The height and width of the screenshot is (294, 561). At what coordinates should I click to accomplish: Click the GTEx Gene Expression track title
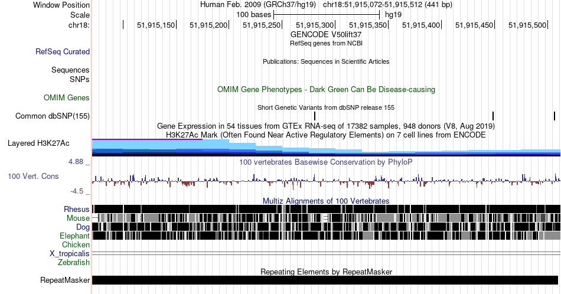(326, 126)
